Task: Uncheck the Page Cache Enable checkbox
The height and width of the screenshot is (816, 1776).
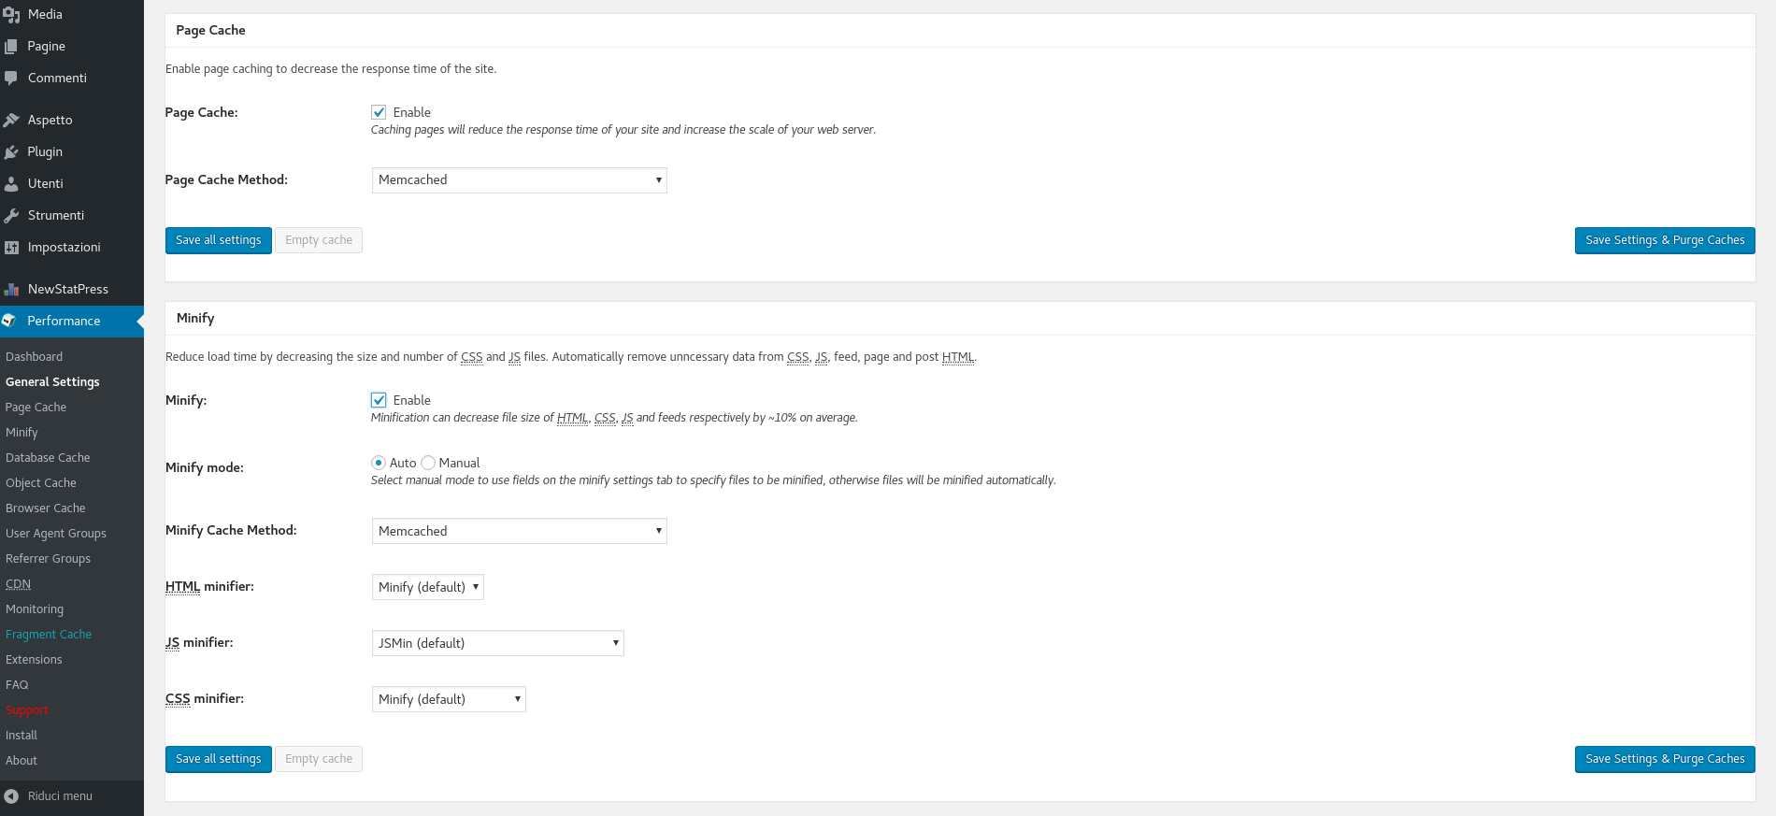Action: pyautogui.click(x=379, y=112)
